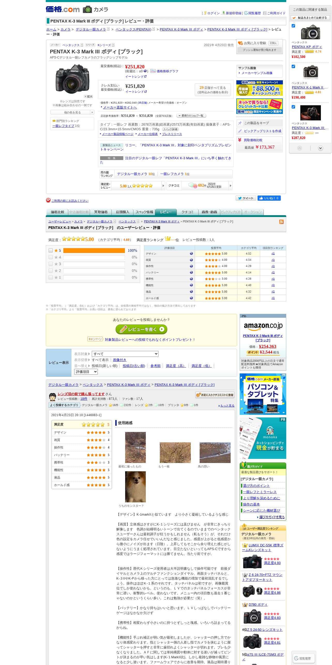Click the help icon beside 液晶
The width and height of the screenshot is (332, 665).
191,292
